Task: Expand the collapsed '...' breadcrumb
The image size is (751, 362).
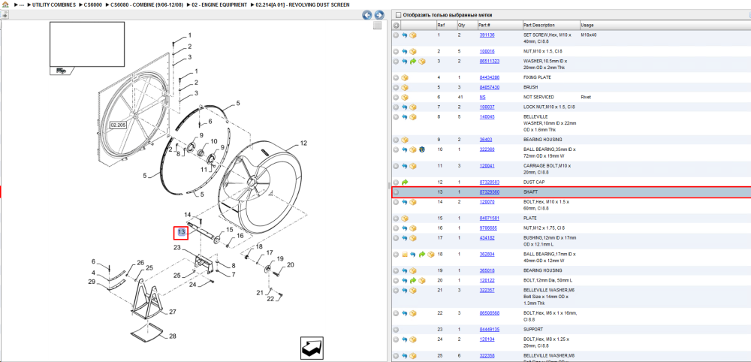Action: point(22,5)
